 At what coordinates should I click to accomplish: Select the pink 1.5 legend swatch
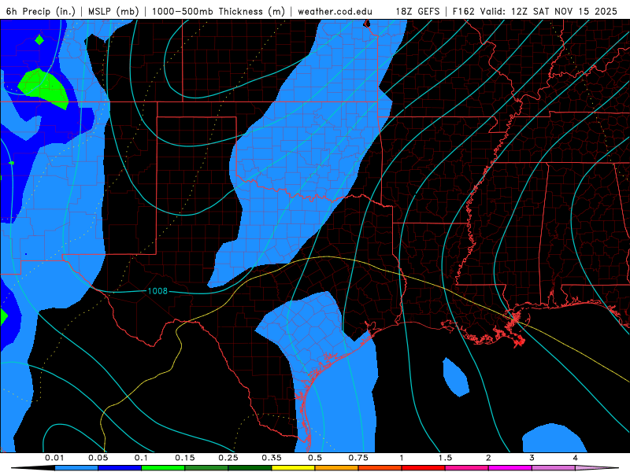click(467, 468)
